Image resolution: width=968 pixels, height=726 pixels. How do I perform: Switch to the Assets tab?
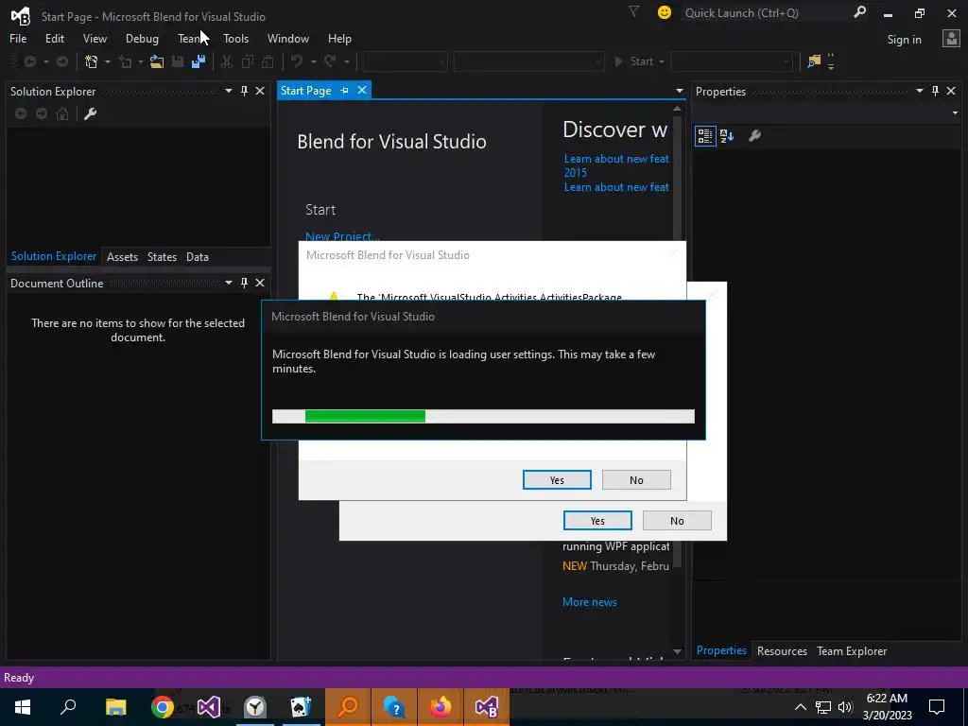click(x=122, y=257)
